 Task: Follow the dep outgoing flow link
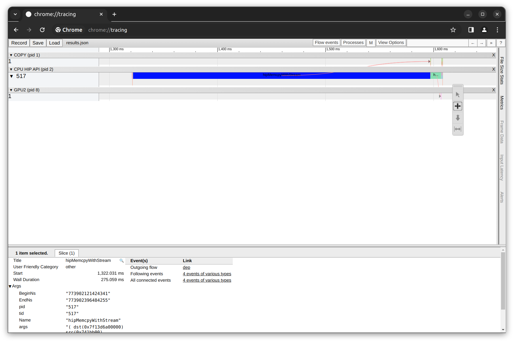(x=186, y=267)
